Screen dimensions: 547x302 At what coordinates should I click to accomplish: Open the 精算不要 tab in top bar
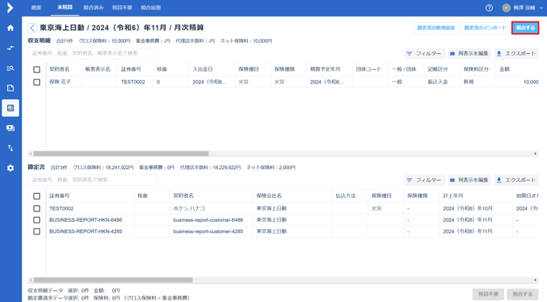122,8
